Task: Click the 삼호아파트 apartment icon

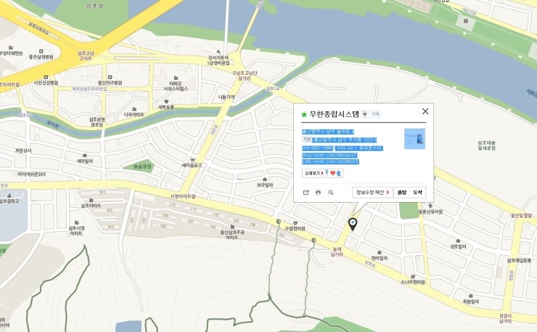Action: coord(91,200)
